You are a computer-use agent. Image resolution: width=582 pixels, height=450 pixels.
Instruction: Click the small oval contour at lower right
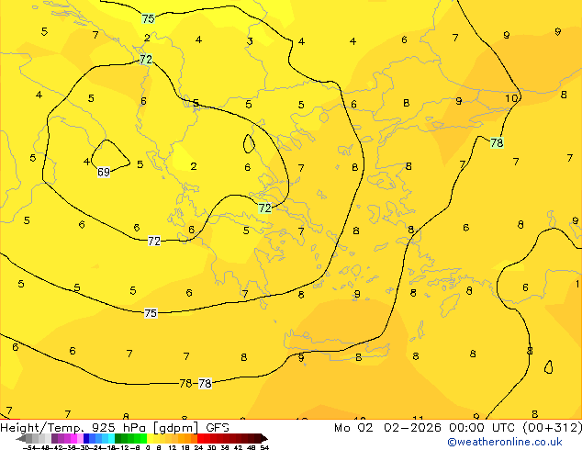(549, 366)
